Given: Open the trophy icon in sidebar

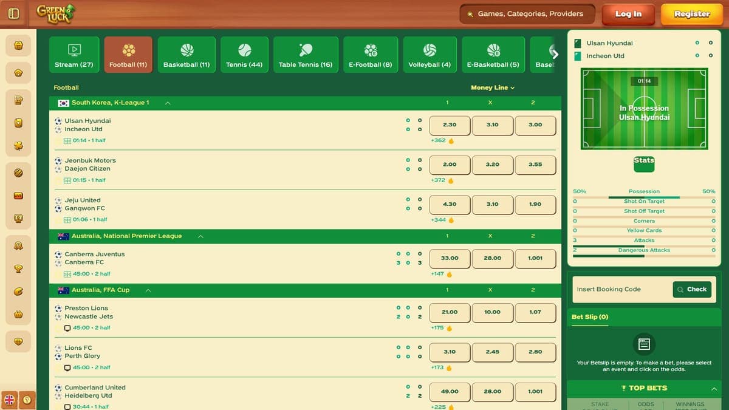Looking at the screenshot, I should click(x=18, y=268).
